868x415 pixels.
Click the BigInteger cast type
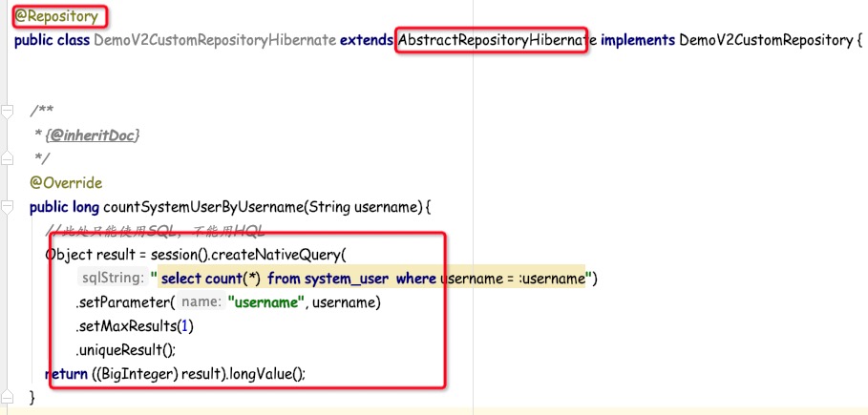coord(145,374)
